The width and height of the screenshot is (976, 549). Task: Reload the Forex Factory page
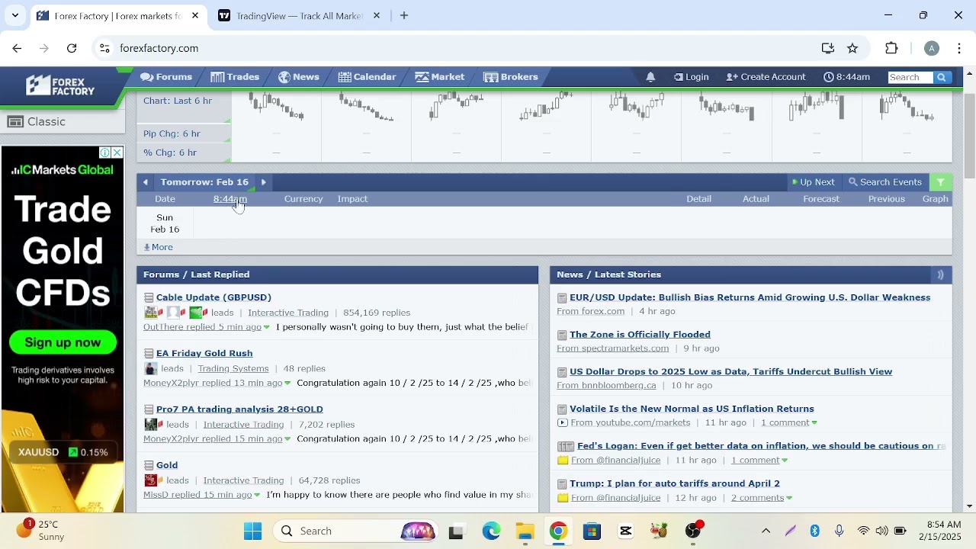point(72,48)
